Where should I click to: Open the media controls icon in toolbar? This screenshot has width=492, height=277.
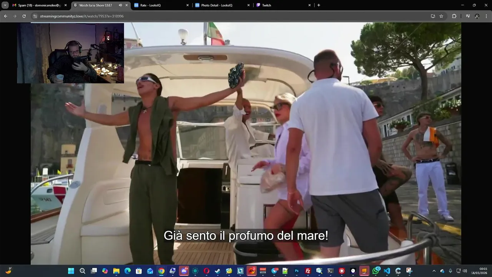[468, 16]
